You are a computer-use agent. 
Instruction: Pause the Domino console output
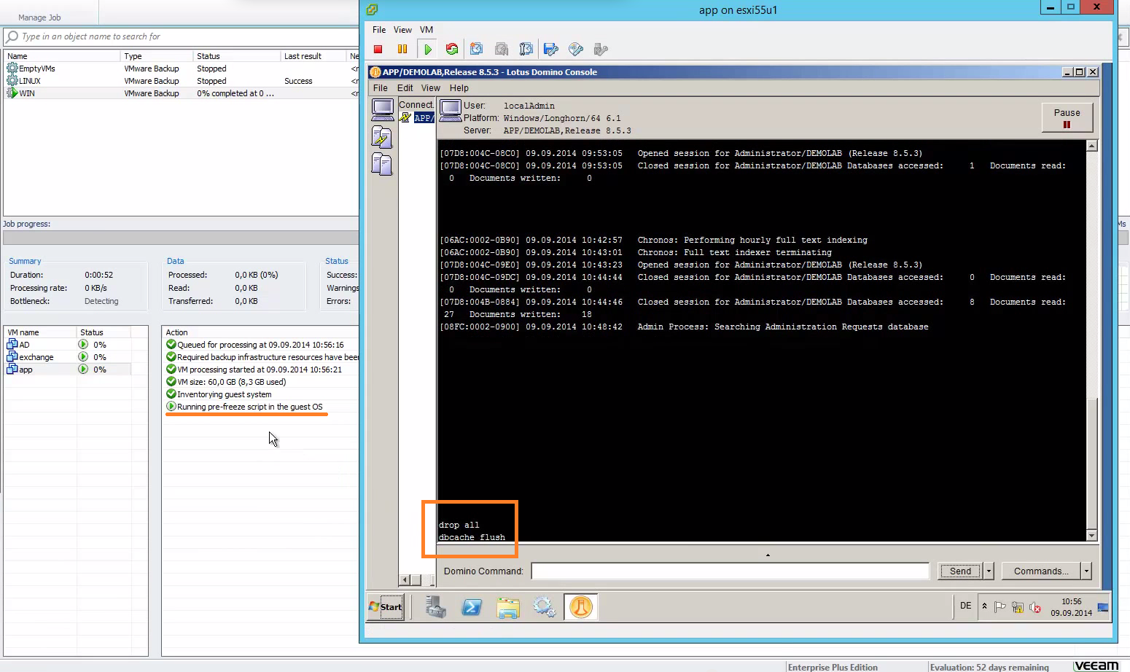[1067, 117]
